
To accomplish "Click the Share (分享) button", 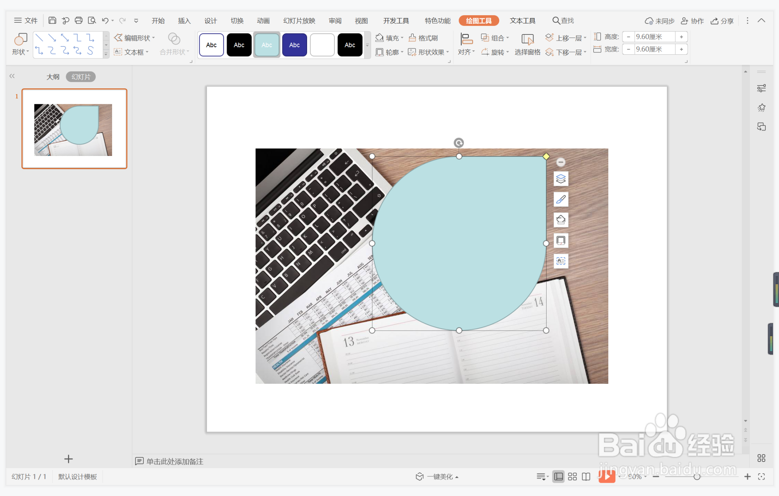I will click(722, 21).
